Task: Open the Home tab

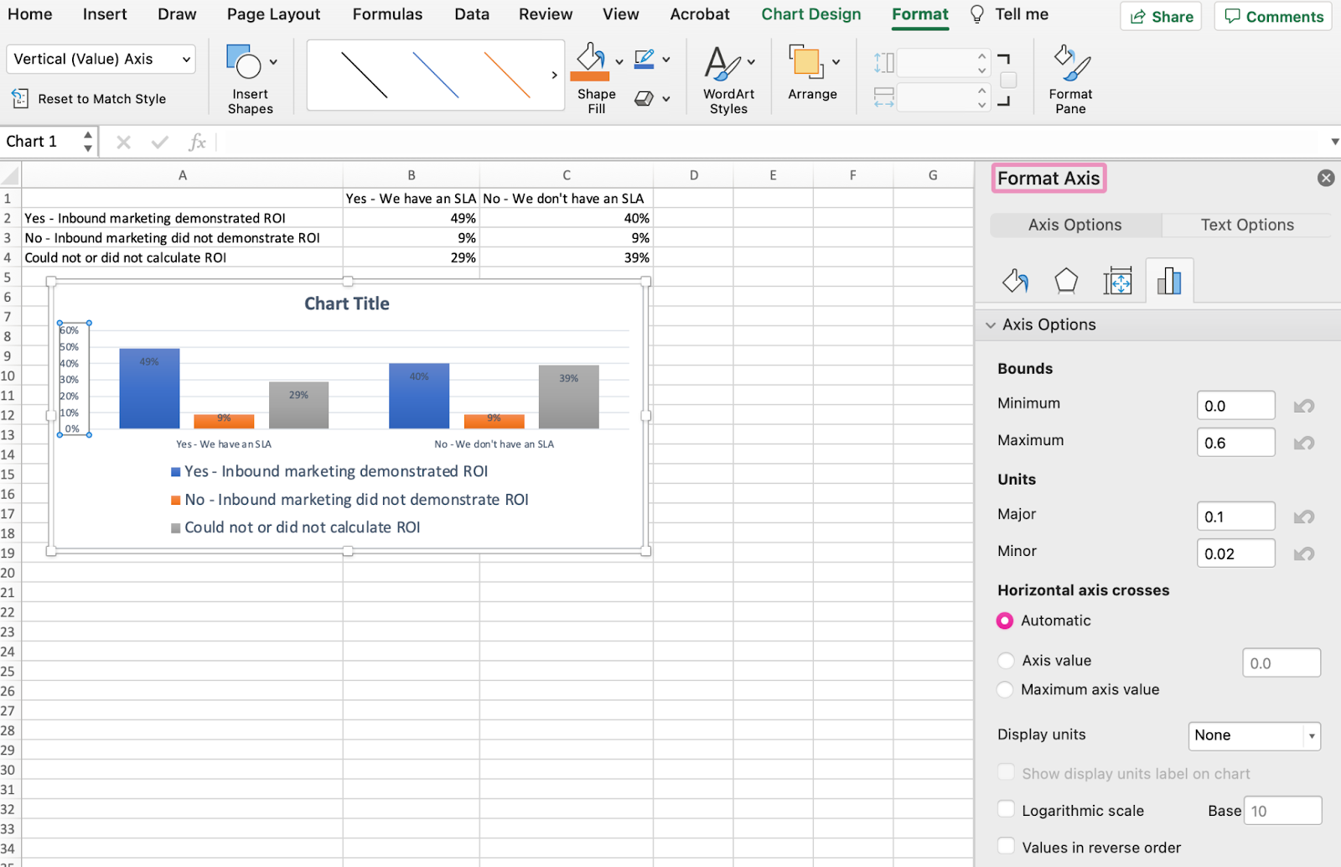Action: [x=29, y=14]
